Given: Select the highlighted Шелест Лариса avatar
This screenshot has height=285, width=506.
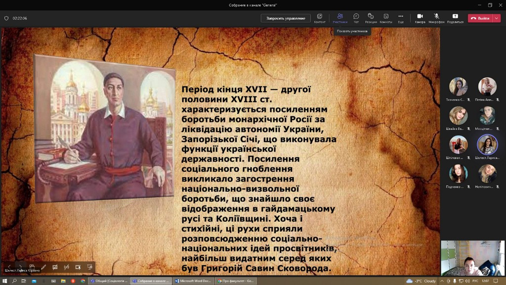Looking at the screenshot, I should [487, 144].
